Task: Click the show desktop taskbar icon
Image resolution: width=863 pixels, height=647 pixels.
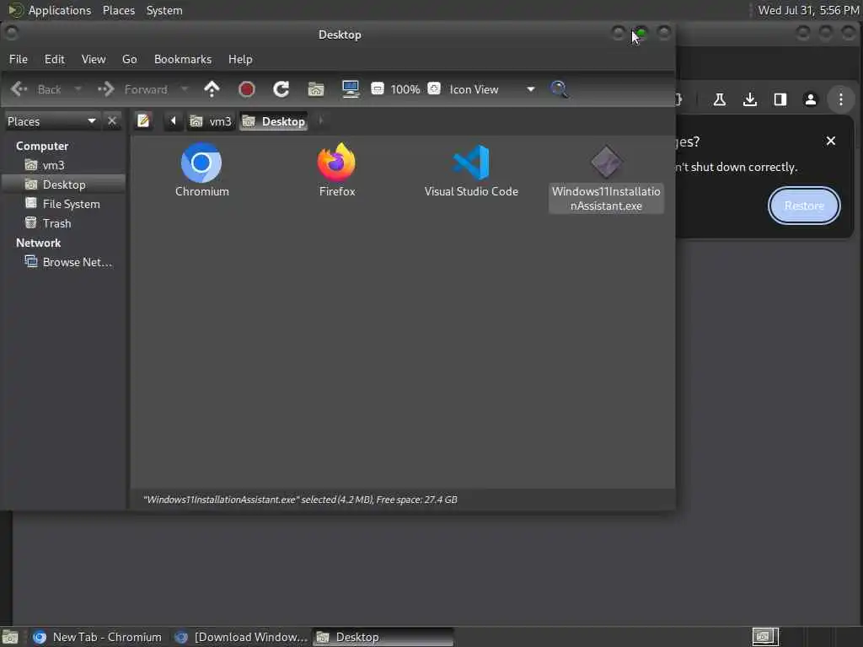Action: pos(10,637)
